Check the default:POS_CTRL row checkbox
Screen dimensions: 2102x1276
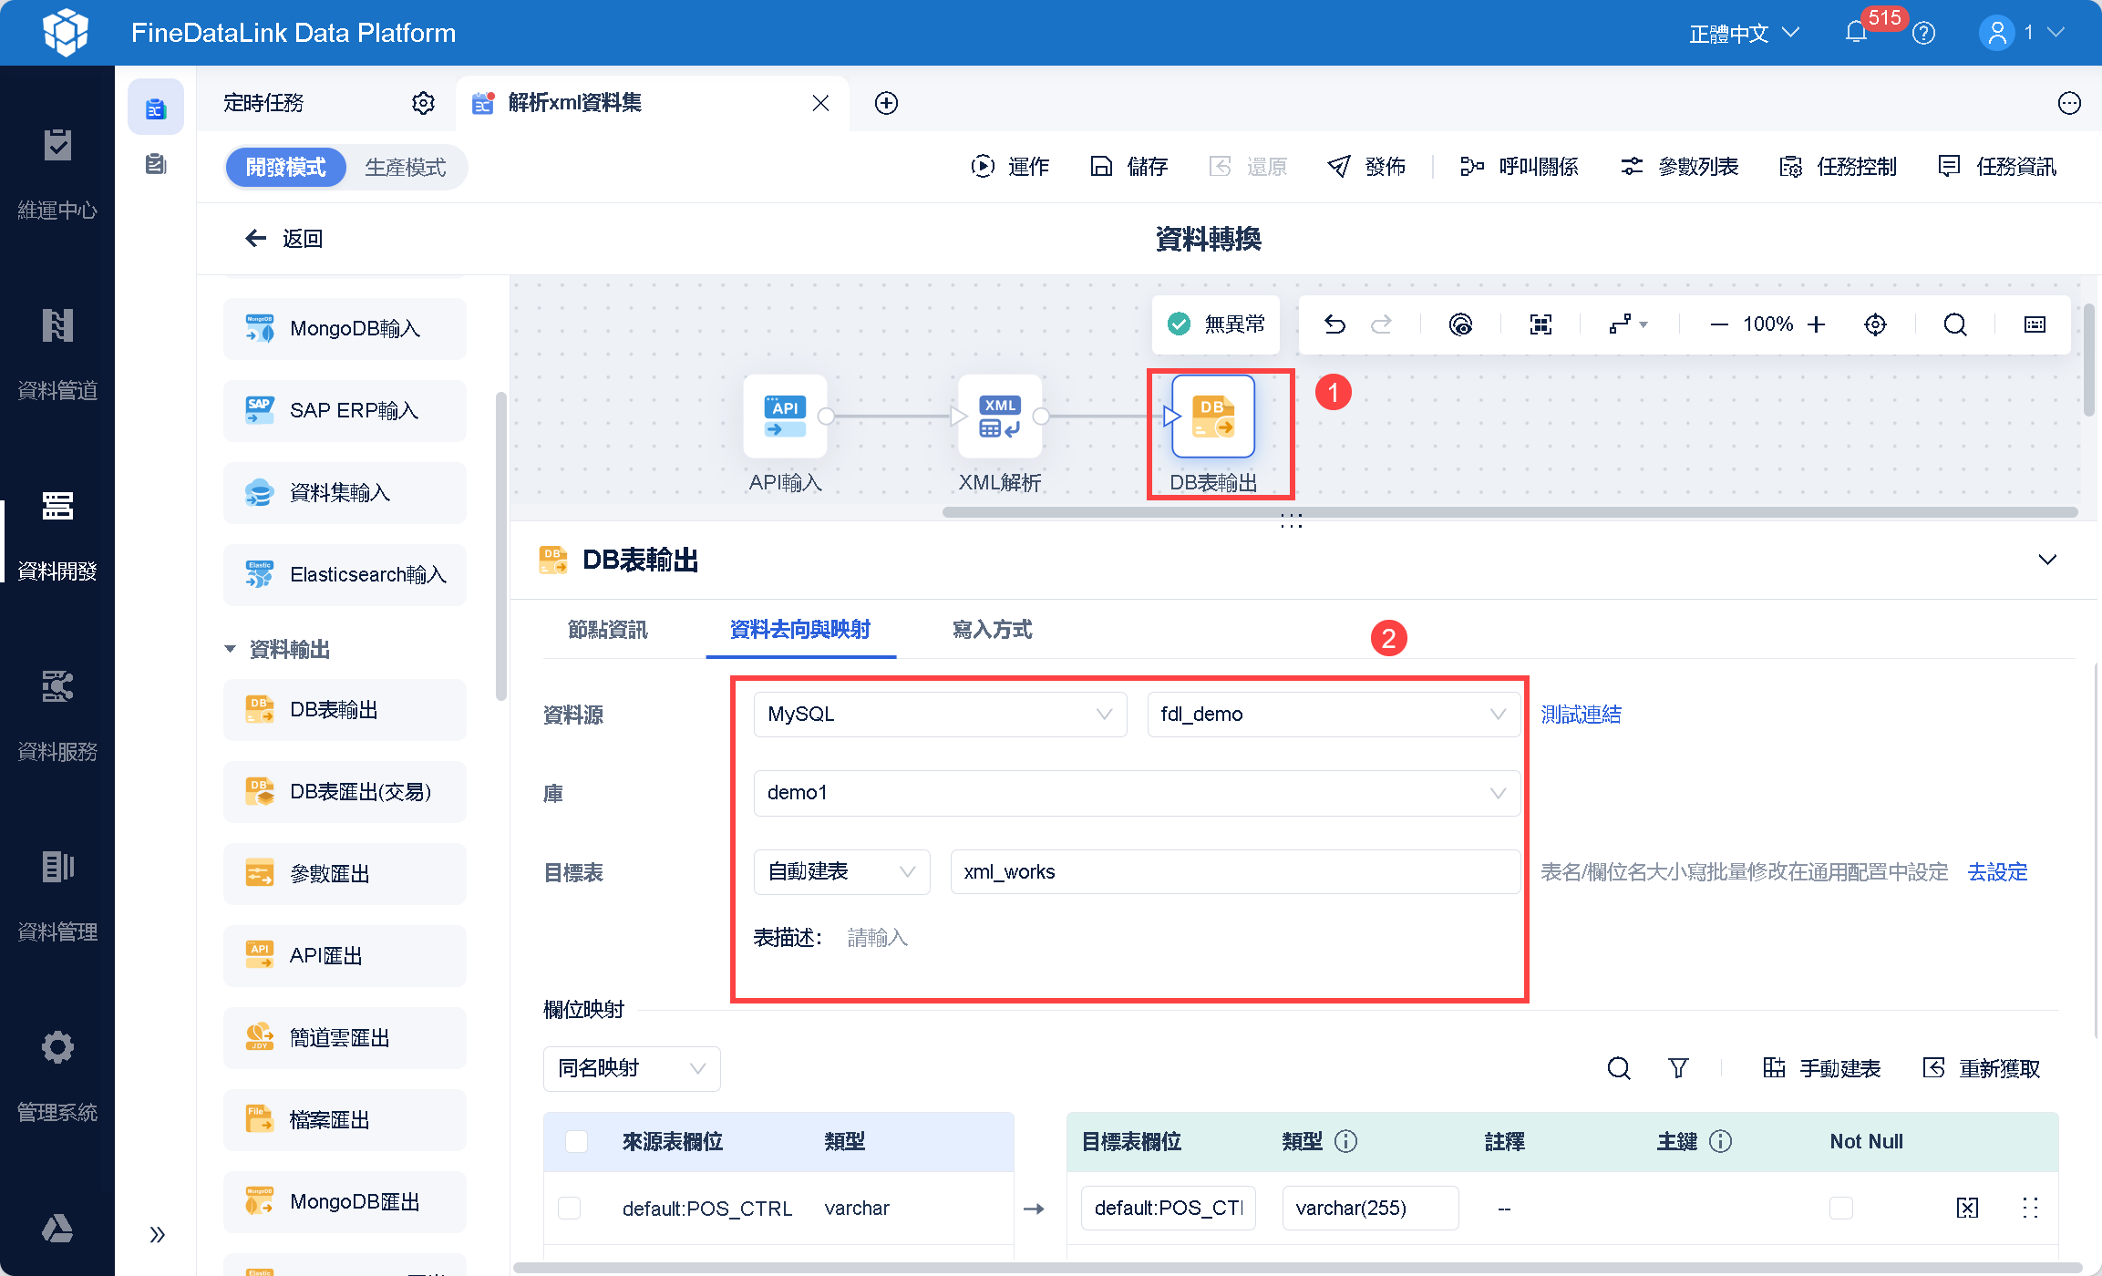pos(570,1209)
